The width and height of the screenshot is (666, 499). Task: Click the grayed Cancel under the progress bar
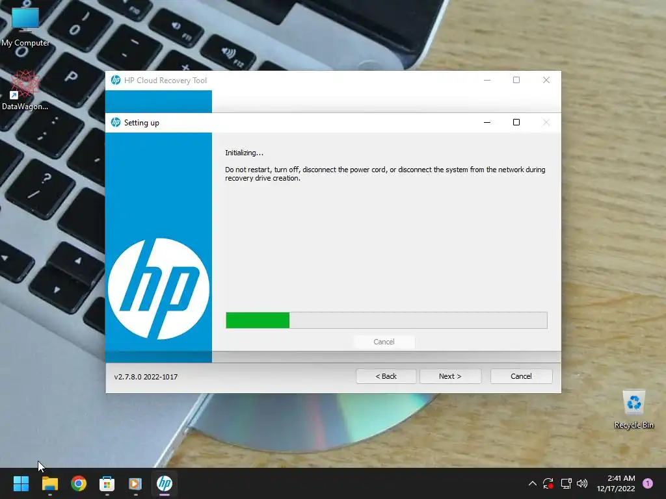pyautogui.click(x=384, y=342)
